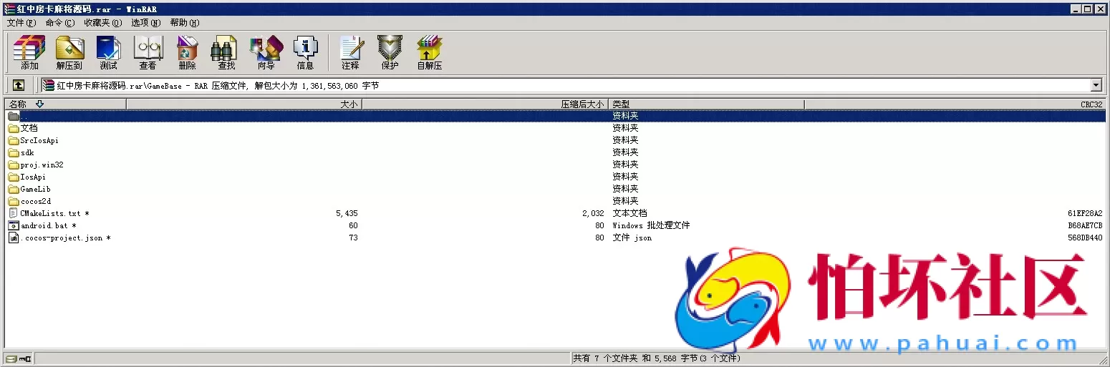
Task: Sort by the 名称 column header
Action: [x=65, y=104]
